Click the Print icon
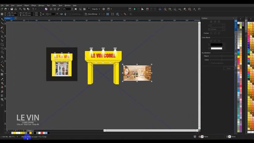The height and width of the screenshot is (143, 254). coord(16,9)
